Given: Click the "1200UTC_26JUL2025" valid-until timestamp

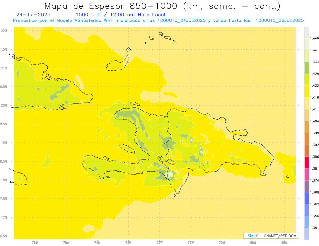Looking at the screenshot, I should pyautogui.click(x=279, y=20).
